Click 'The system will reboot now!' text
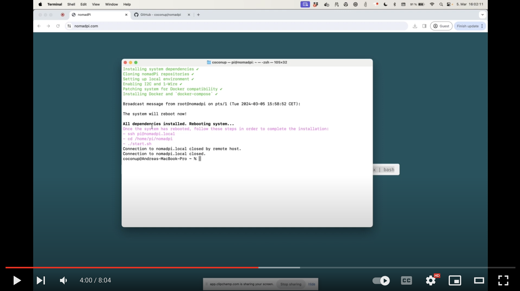This screenshot has width=520, height=291. (155, 114)
